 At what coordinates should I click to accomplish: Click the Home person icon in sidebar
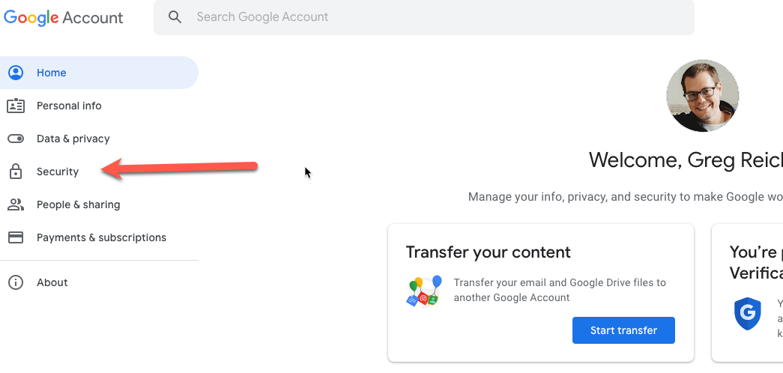pyautogui.click(x=16, y=73)
